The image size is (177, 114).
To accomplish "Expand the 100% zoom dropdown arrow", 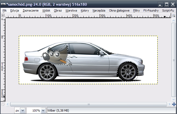I will click(x=43, y=111).
